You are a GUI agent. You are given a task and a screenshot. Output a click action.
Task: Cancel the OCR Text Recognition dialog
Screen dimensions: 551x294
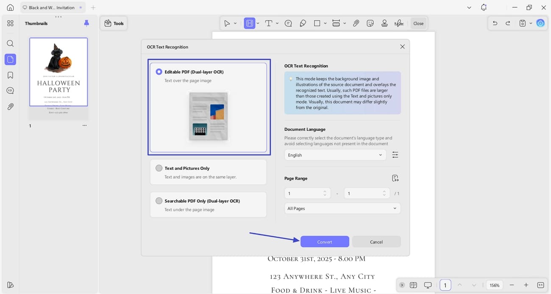click(376, 241)
